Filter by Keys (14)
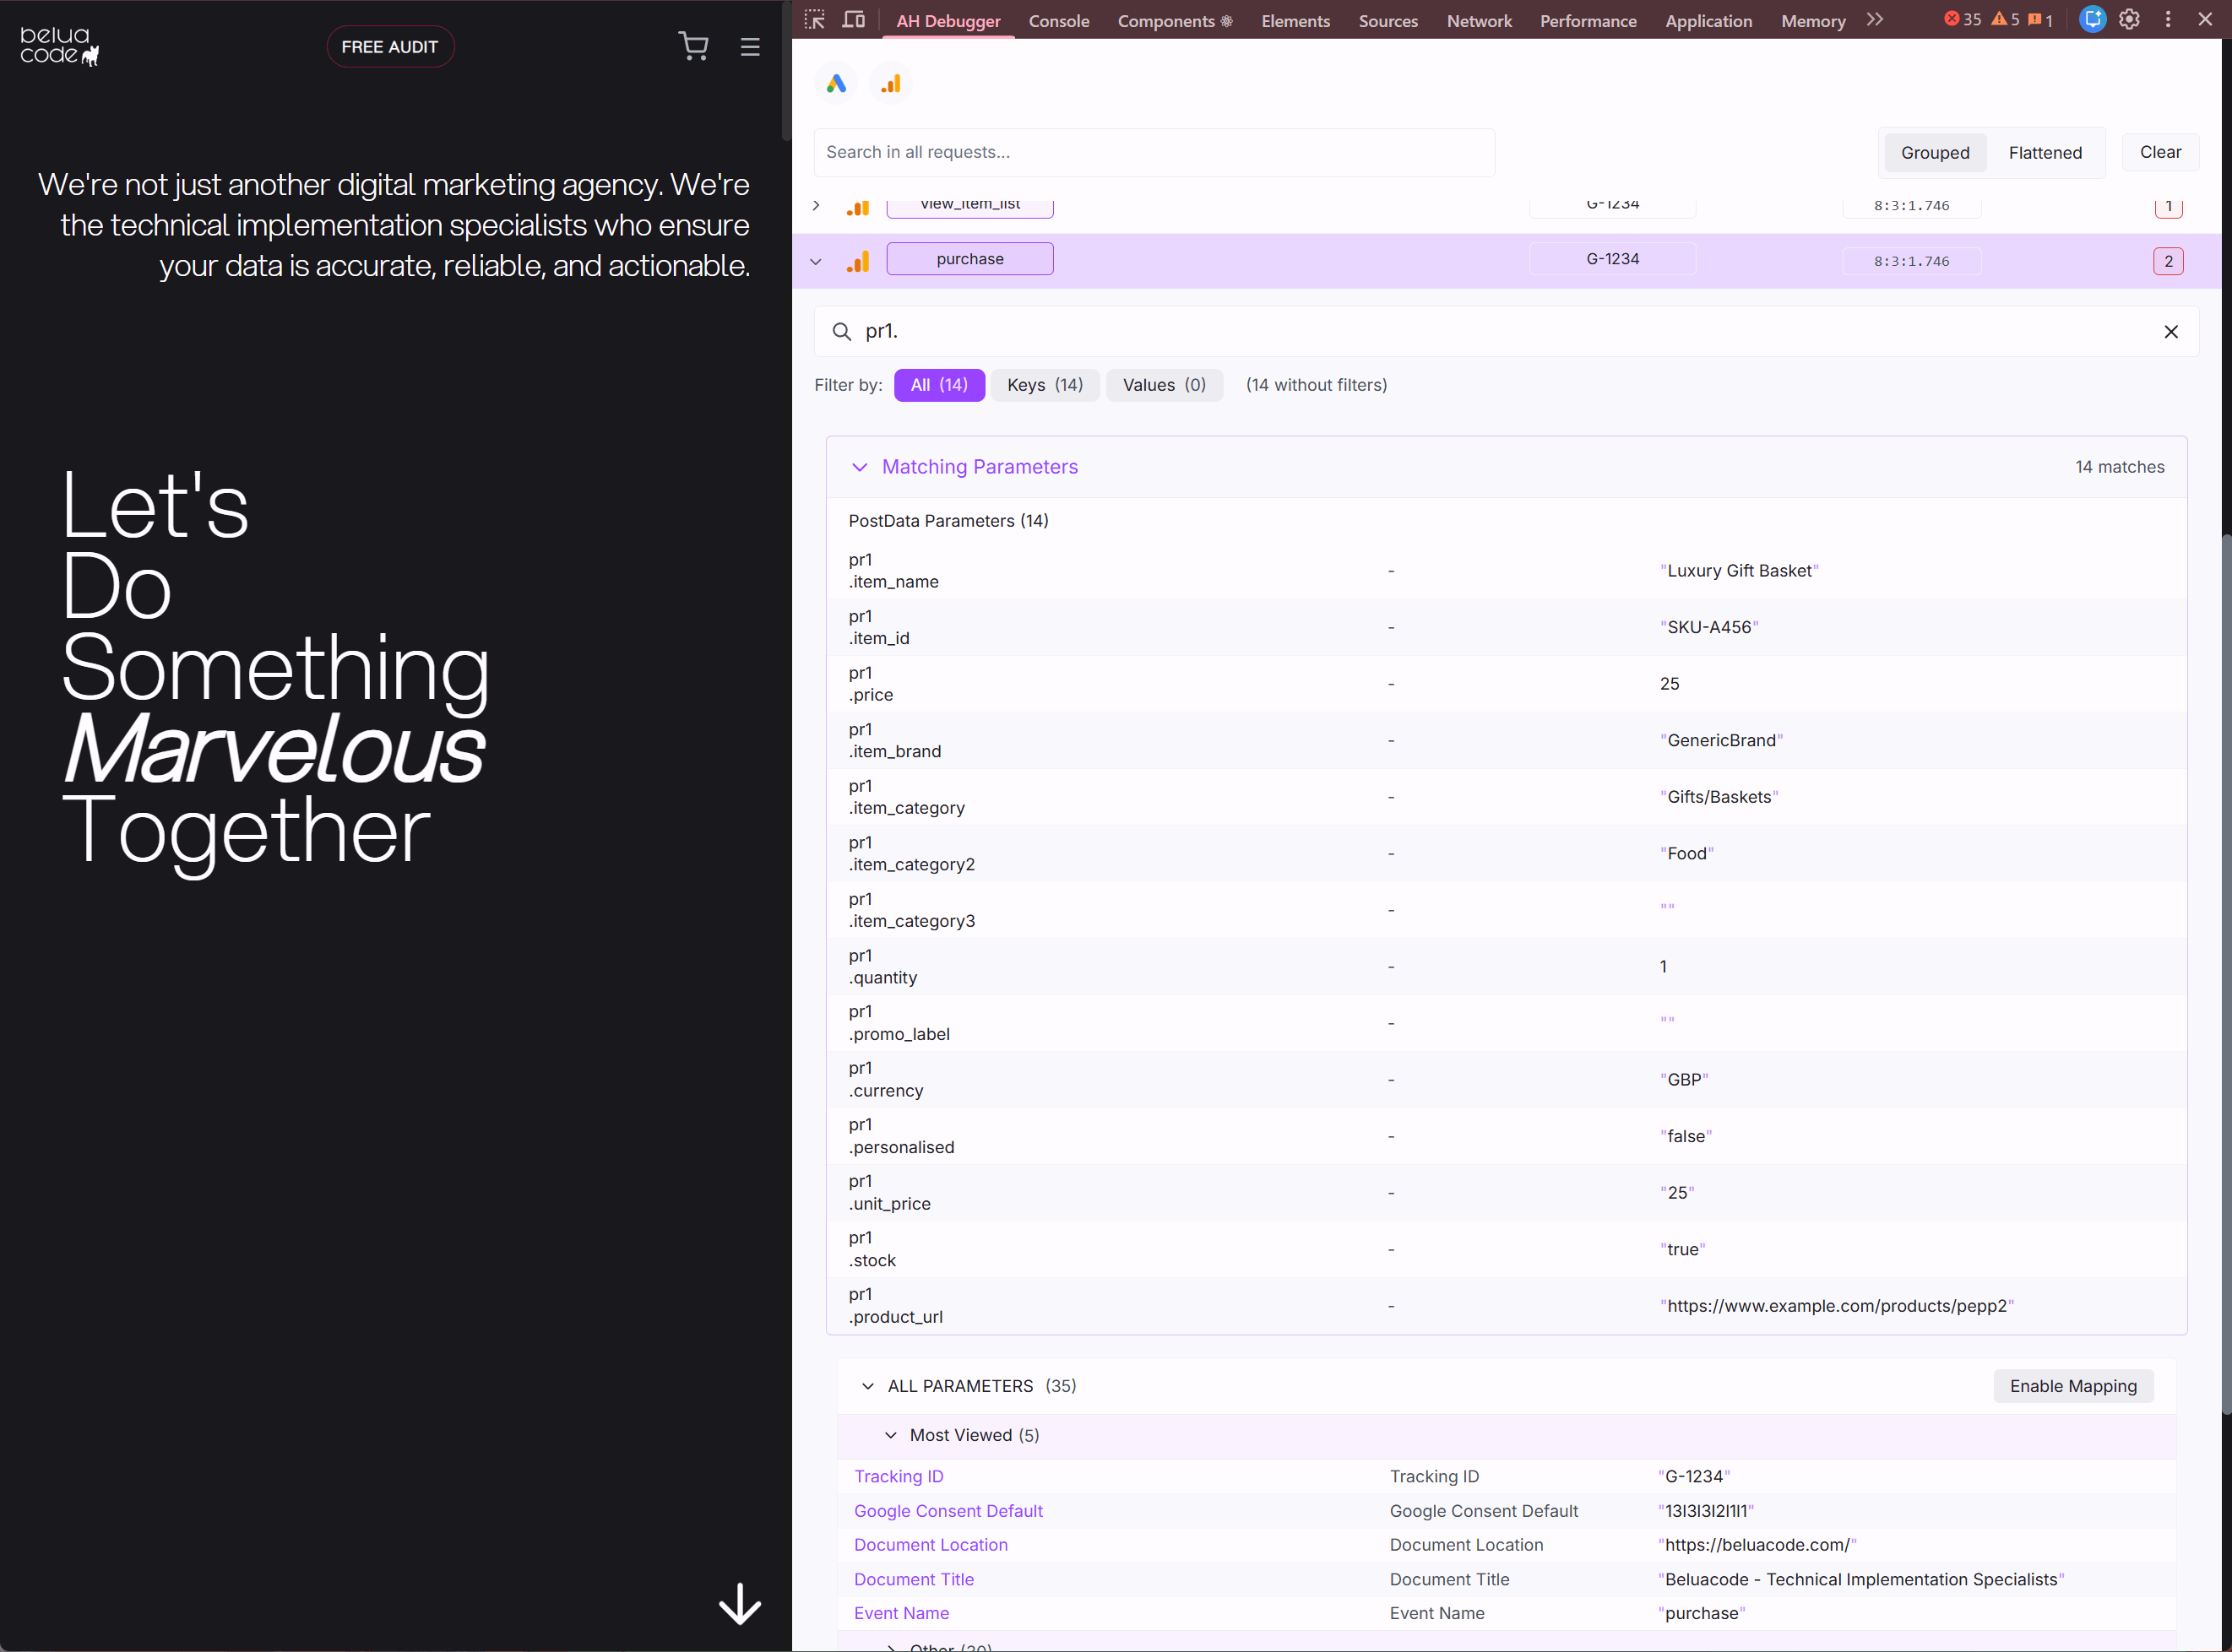Screen dimensions: 2232x1652 coord(1044,385)
